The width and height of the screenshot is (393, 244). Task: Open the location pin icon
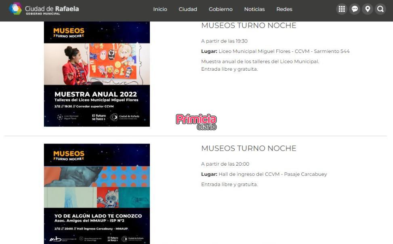tap(367, 9)
